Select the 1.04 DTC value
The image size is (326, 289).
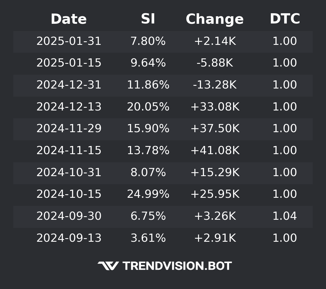pyautogui.click(x=285, y=216)
